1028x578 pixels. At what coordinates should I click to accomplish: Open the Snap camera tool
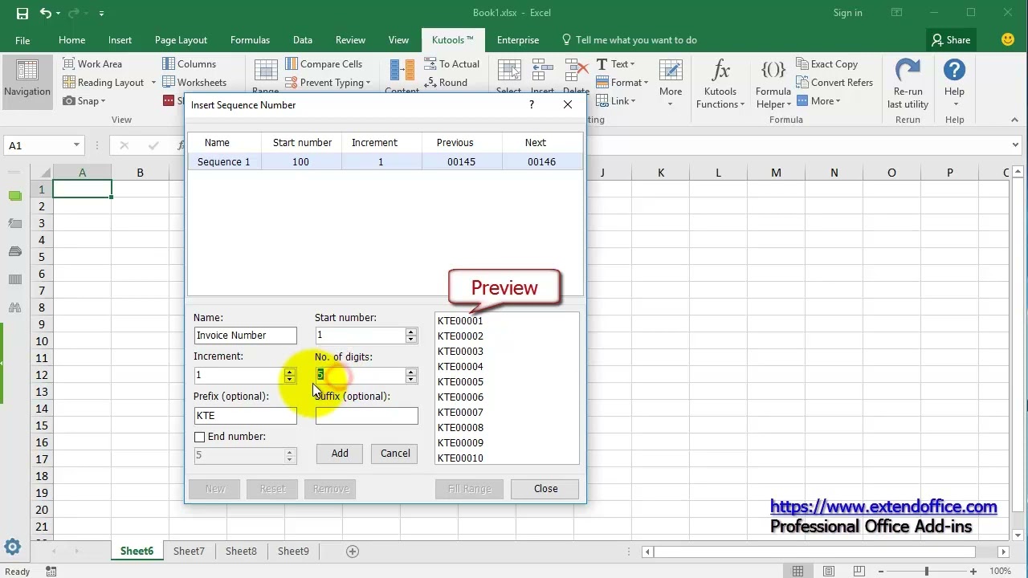pos(84,101)
